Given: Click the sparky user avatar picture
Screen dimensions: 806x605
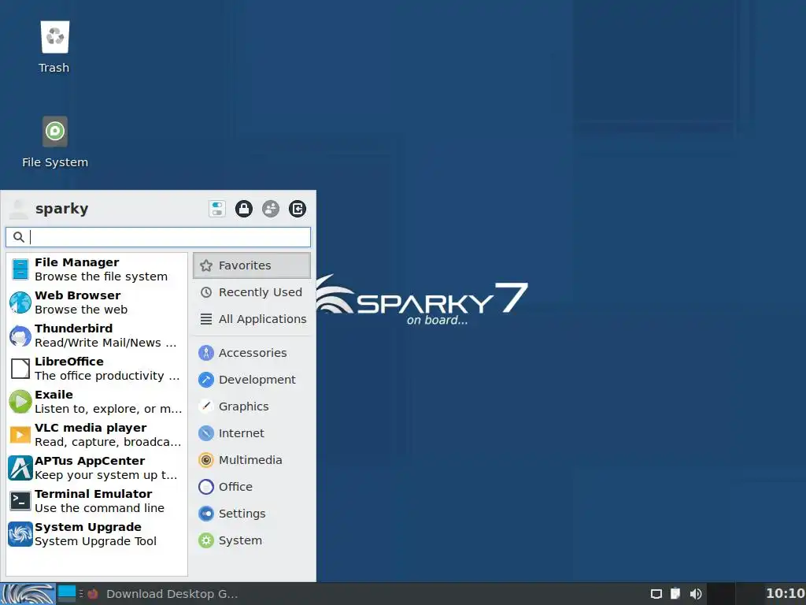Looking at the screenshot, I should tap(19, 209).
